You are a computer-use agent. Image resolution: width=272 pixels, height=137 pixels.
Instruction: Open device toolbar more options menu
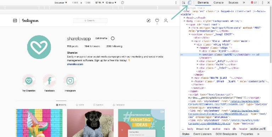point(176,2)
